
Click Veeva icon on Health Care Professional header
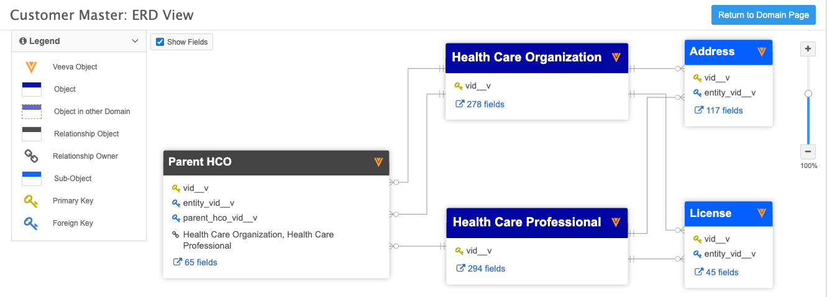616,223
